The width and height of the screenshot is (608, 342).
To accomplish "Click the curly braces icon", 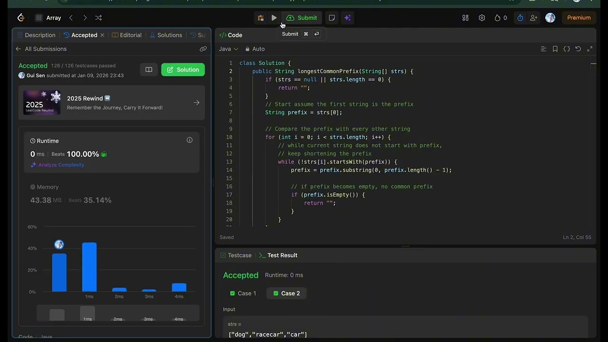I will pos(567,49).
